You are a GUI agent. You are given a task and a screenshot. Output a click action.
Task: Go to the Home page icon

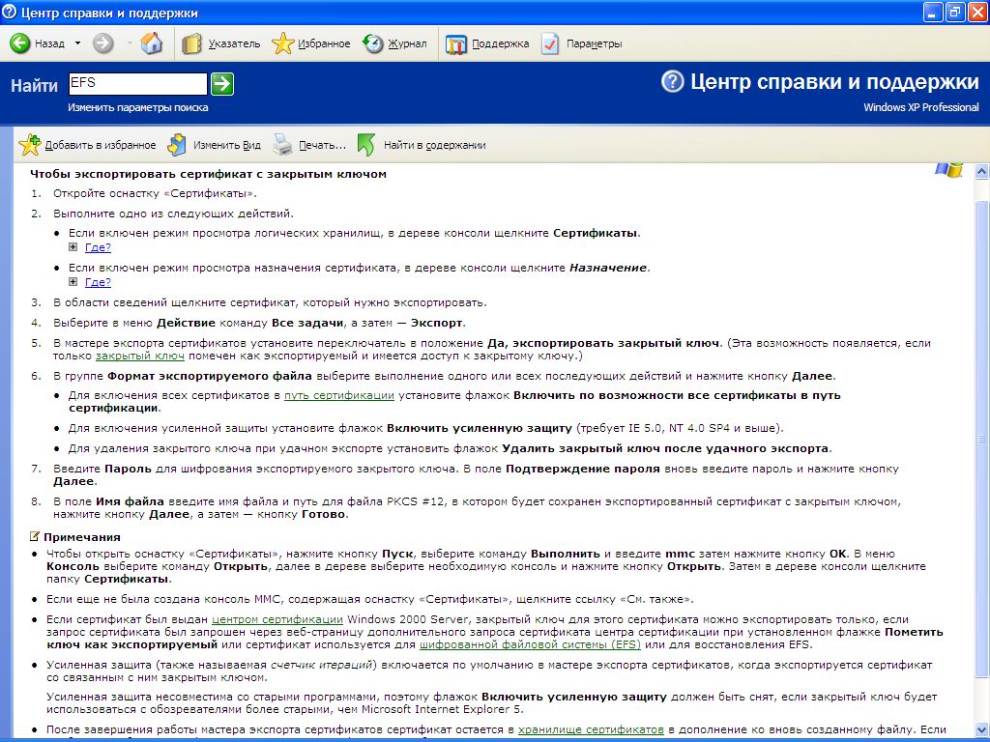[x=152, y=43]
